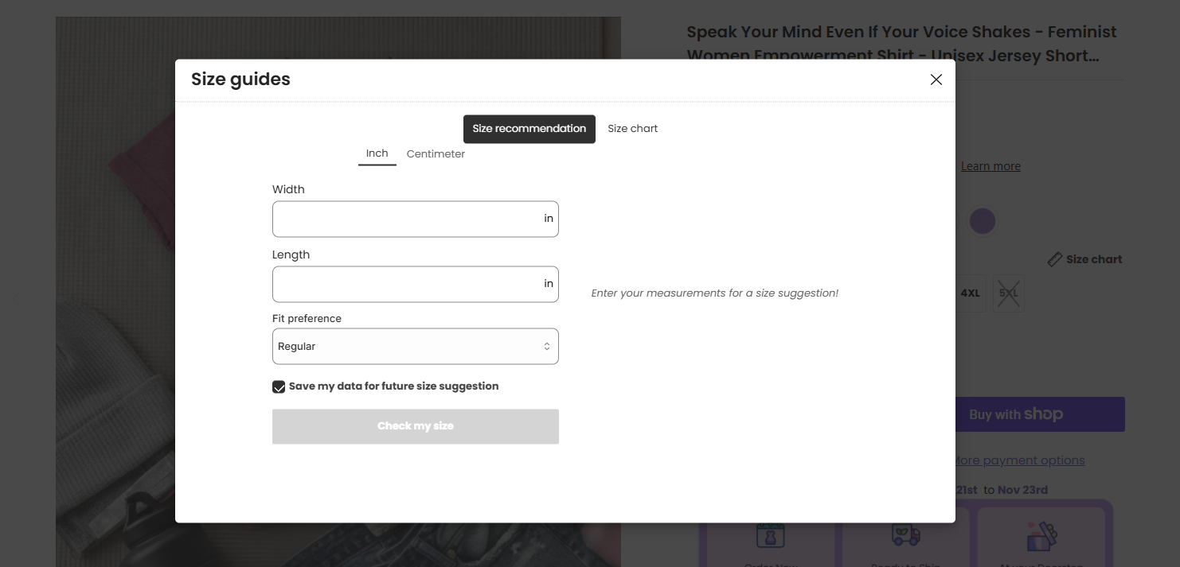The height and width of the screenshot is (567, 1180).
Task: Choose the purple color swatch
Action: (x=982, y=221)
